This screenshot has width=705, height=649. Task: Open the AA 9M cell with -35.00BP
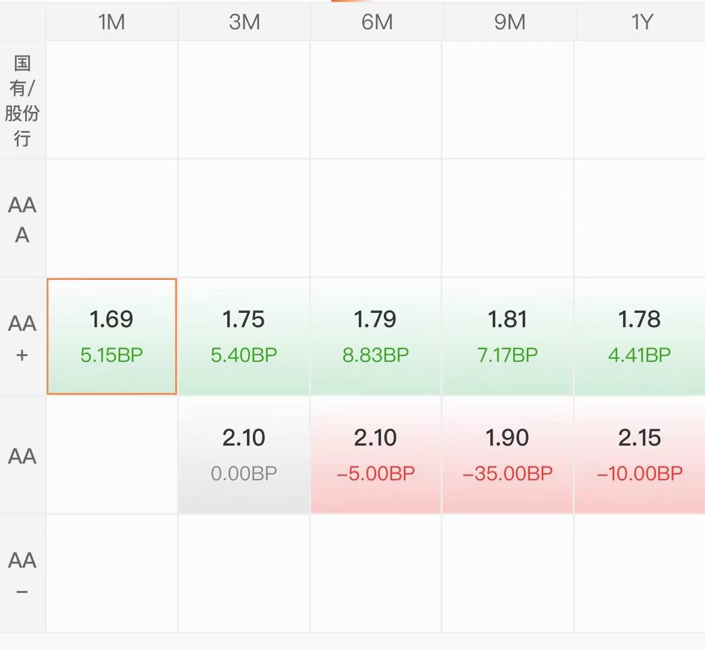[x=508, y=455]
